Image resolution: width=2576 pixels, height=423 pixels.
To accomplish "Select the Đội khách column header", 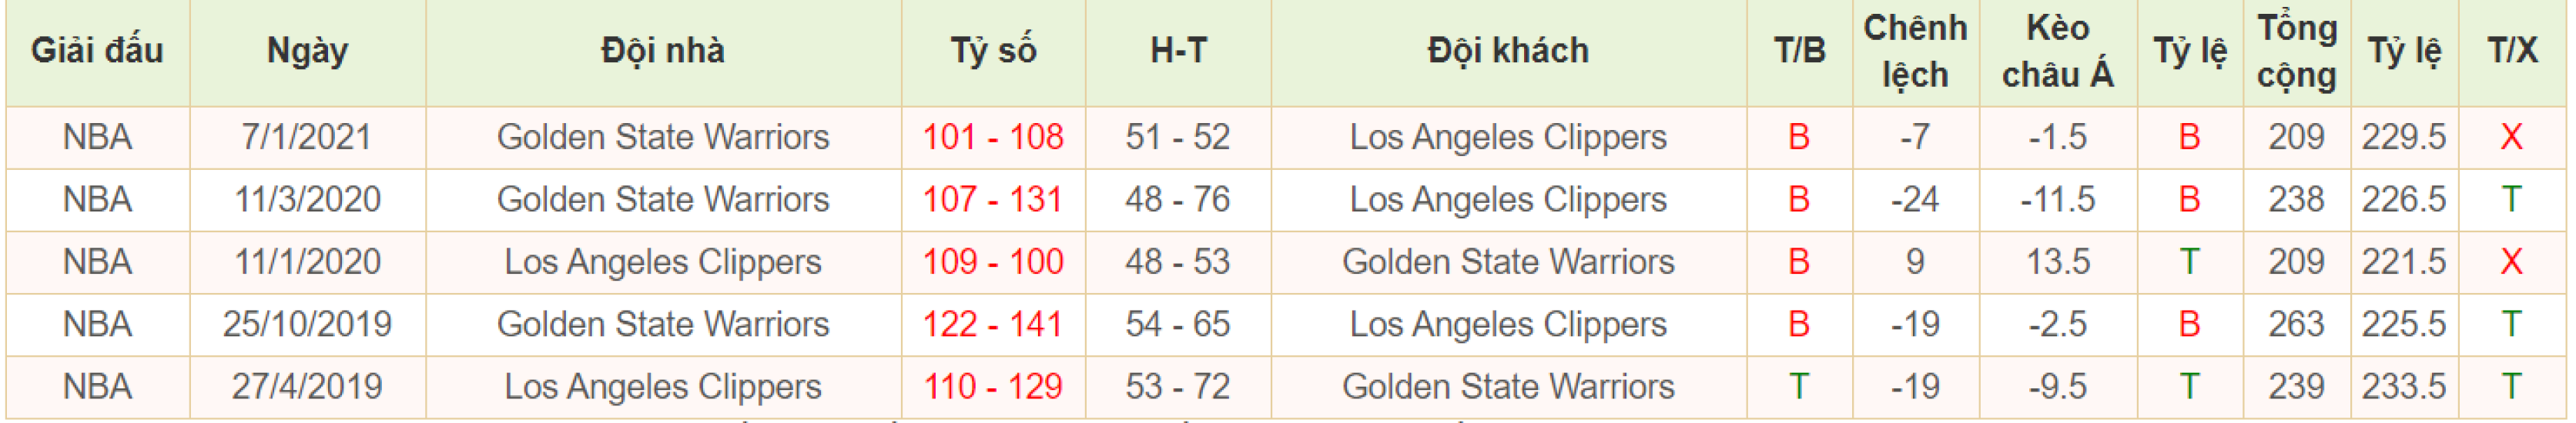I will click(x=1508, y=51).
